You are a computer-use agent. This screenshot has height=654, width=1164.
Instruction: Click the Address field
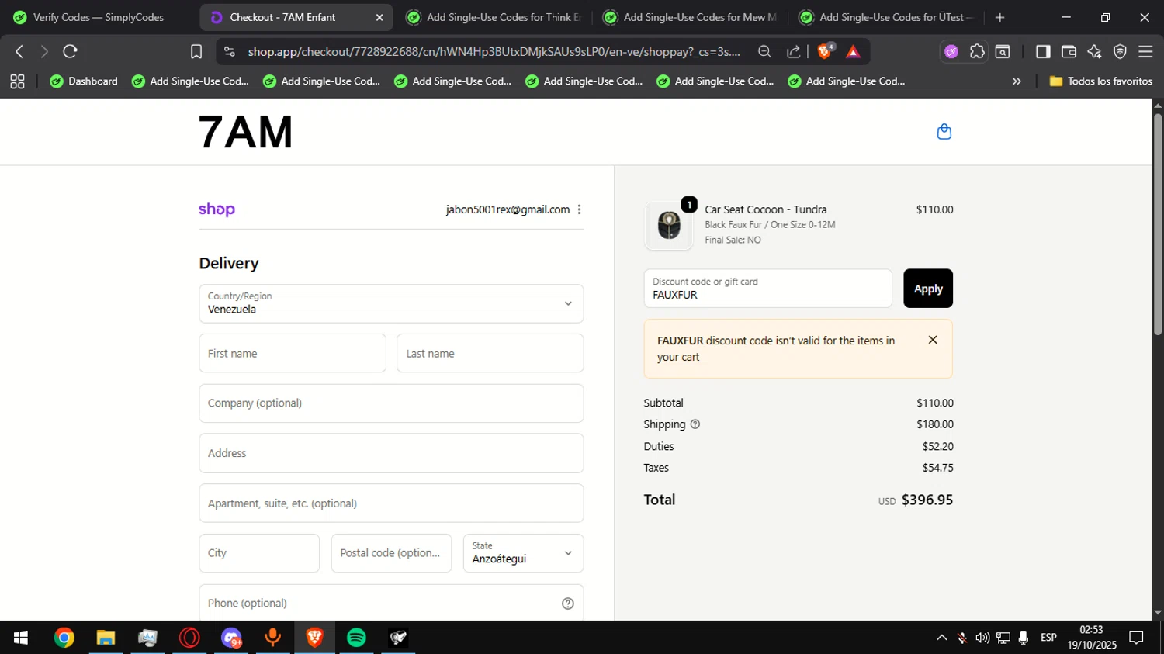[391, 453]
